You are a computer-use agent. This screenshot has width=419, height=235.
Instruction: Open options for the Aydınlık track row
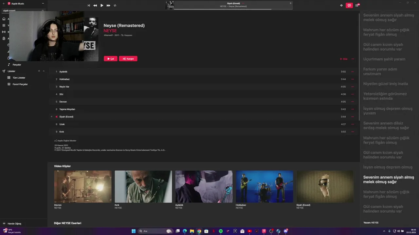[353, 71]
